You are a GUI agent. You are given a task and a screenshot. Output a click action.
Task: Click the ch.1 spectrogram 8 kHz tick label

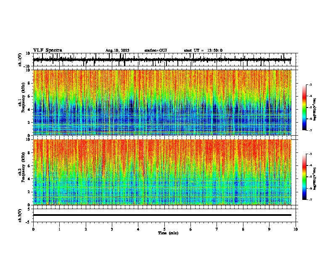click(29, 83)
